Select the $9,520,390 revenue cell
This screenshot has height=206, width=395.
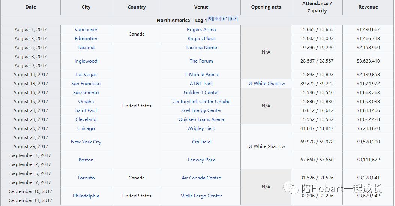pyautogui.click(x=368, y=142)
